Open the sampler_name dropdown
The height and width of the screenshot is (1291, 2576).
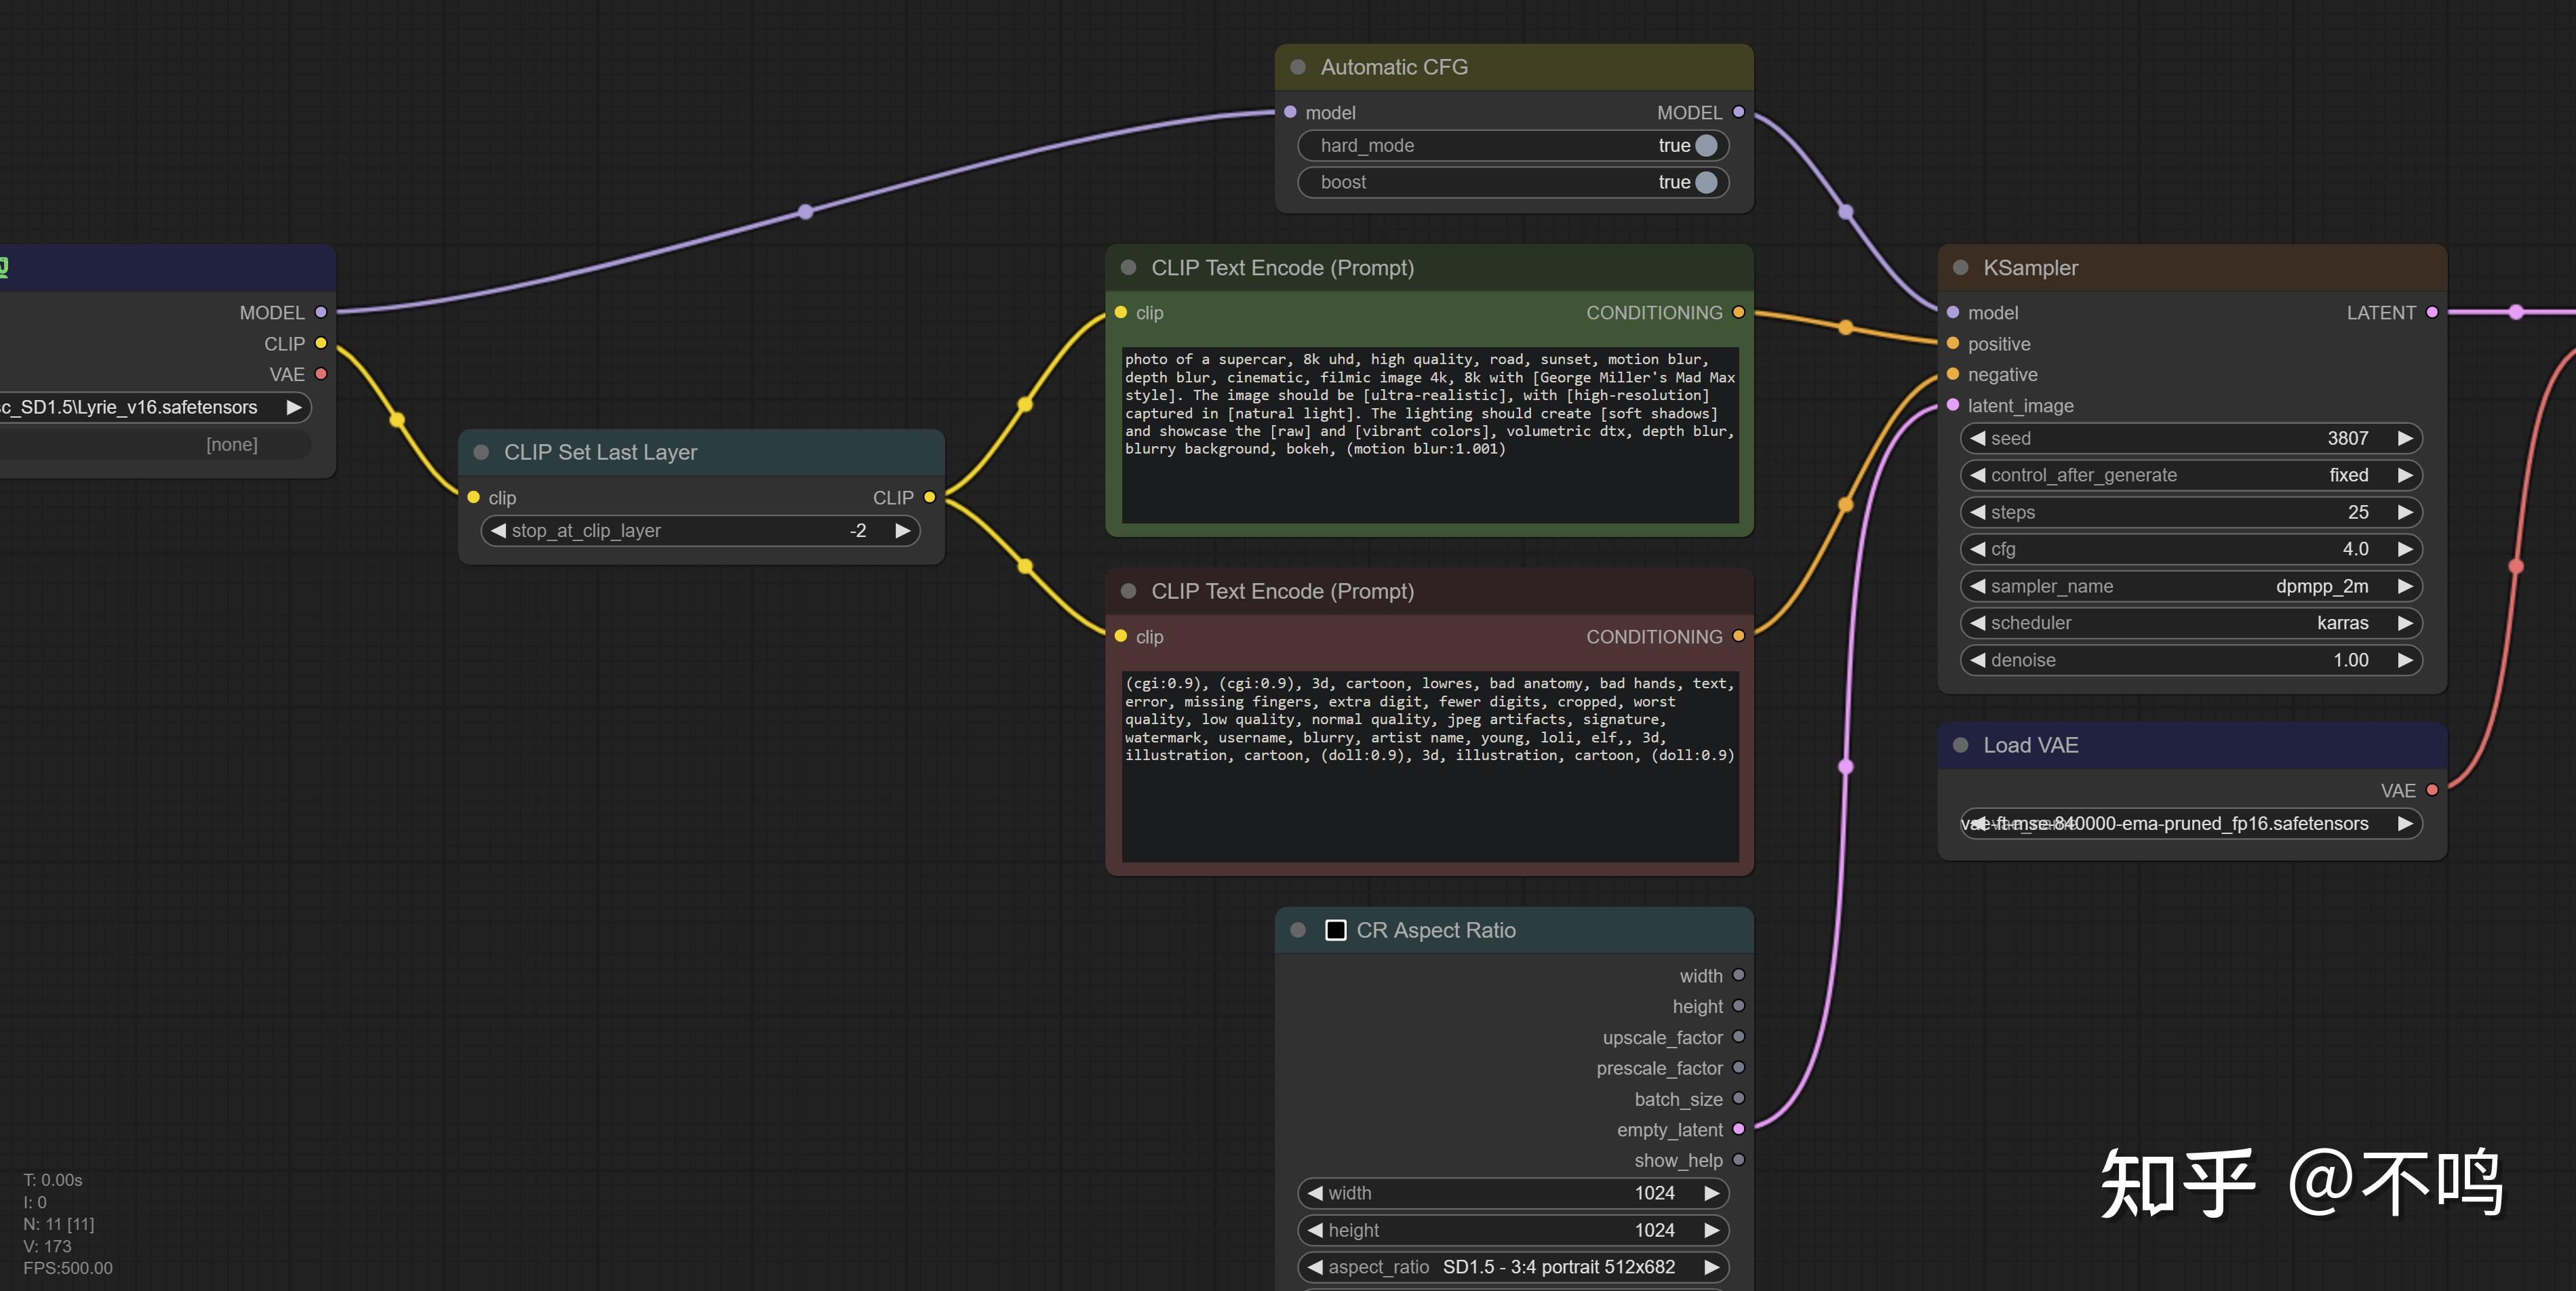2190,586
